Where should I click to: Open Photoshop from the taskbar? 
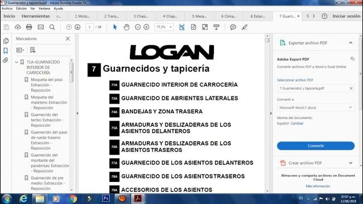(106, 198)
